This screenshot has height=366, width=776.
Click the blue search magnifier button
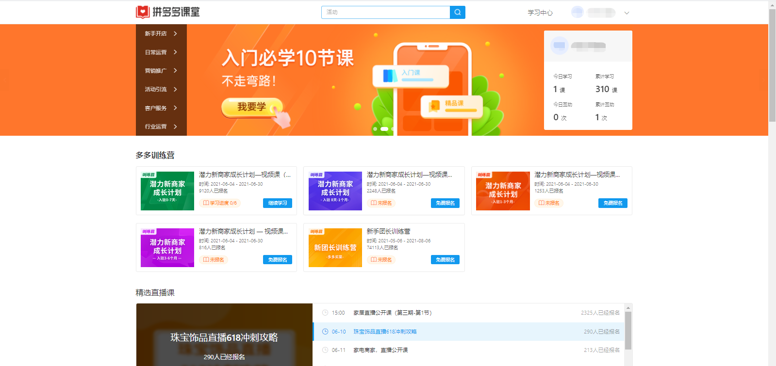(458, 12)
